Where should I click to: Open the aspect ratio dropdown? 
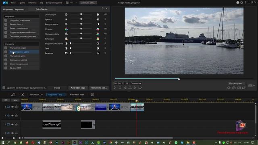252,86
